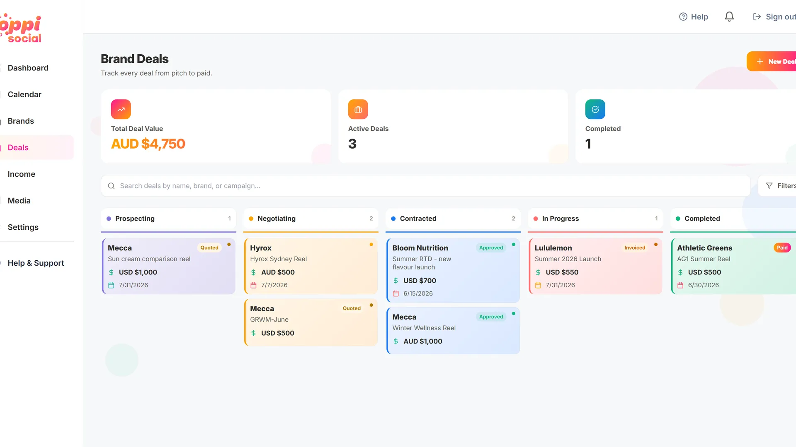Click the Active Deals count 3

352,144
